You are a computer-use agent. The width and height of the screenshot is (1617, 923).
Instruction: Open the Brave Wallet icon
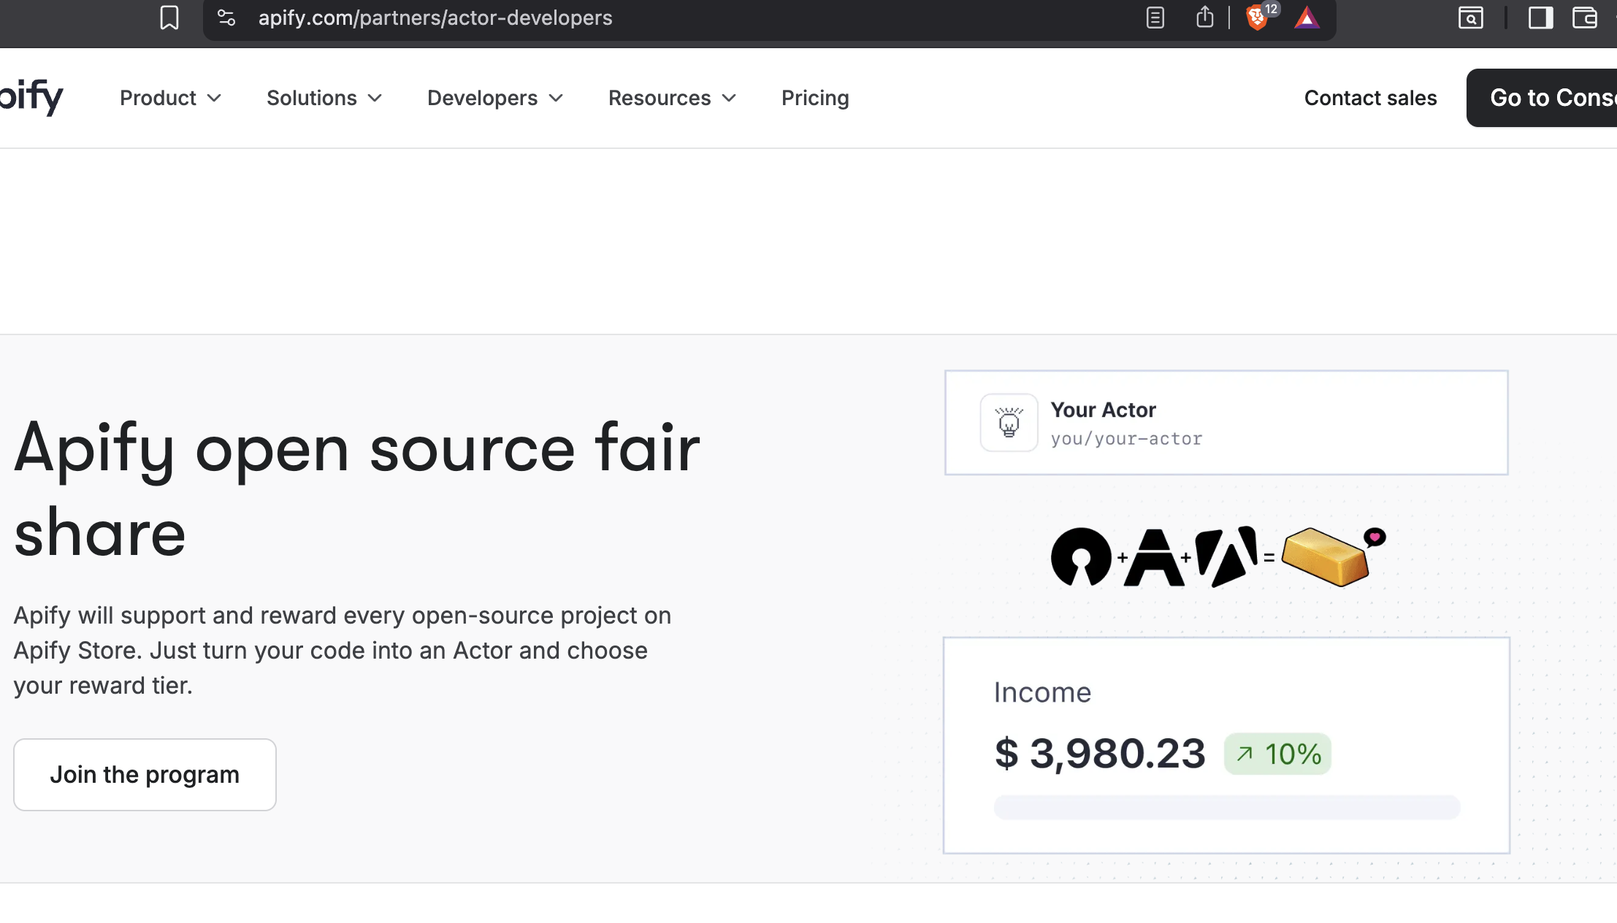pyautogui.click(x=1585, y=18)
